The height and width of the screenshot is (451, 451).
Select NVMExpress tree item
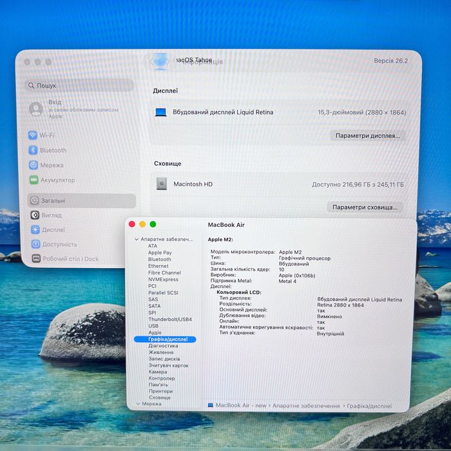pyautogui.click(x=163, y=279)
